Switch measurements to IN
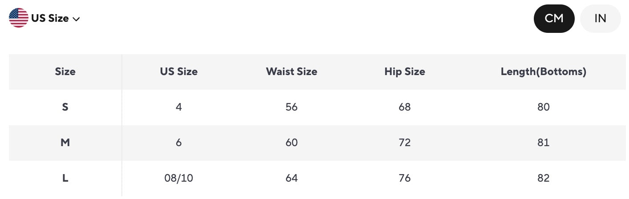The width and height of the screenshot is (629, 199). (x=600, y=19)
